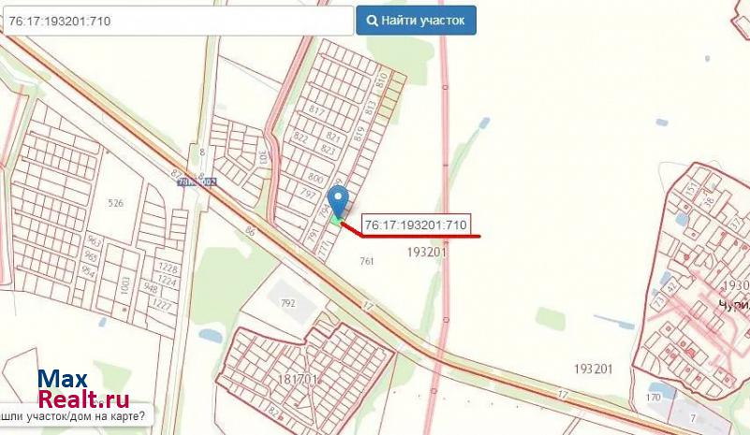
Task: Select parcel 817 on the map
Action: point(317,110)
